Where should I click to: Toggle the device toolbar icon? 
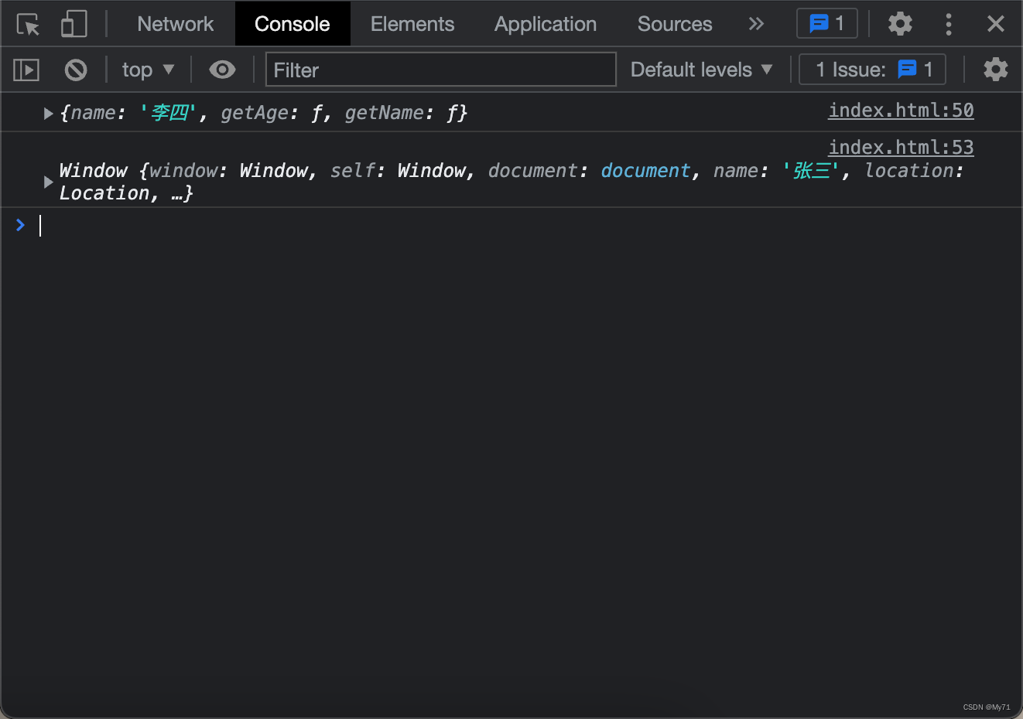[74, 25]
